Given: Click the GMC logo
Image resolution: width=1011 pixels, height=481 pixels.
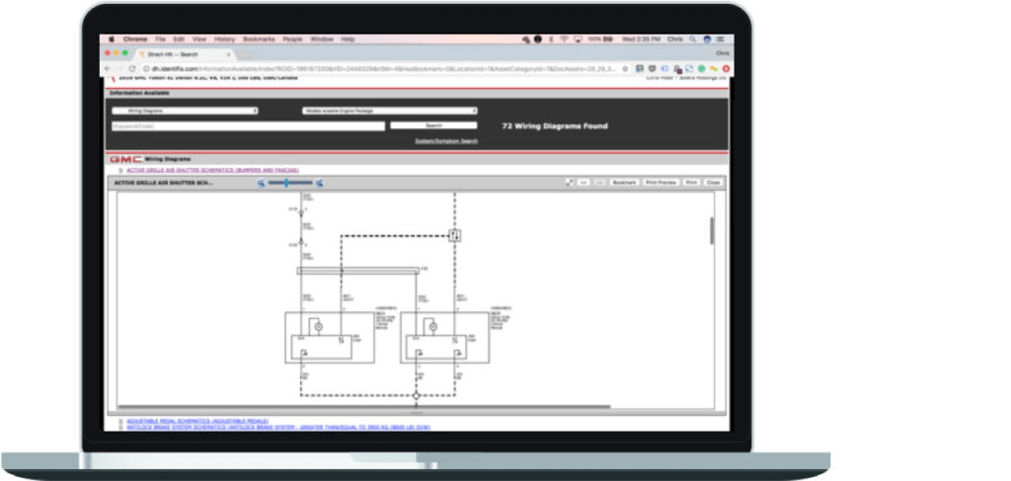Looking at the screenshot, I should (125, 158).
